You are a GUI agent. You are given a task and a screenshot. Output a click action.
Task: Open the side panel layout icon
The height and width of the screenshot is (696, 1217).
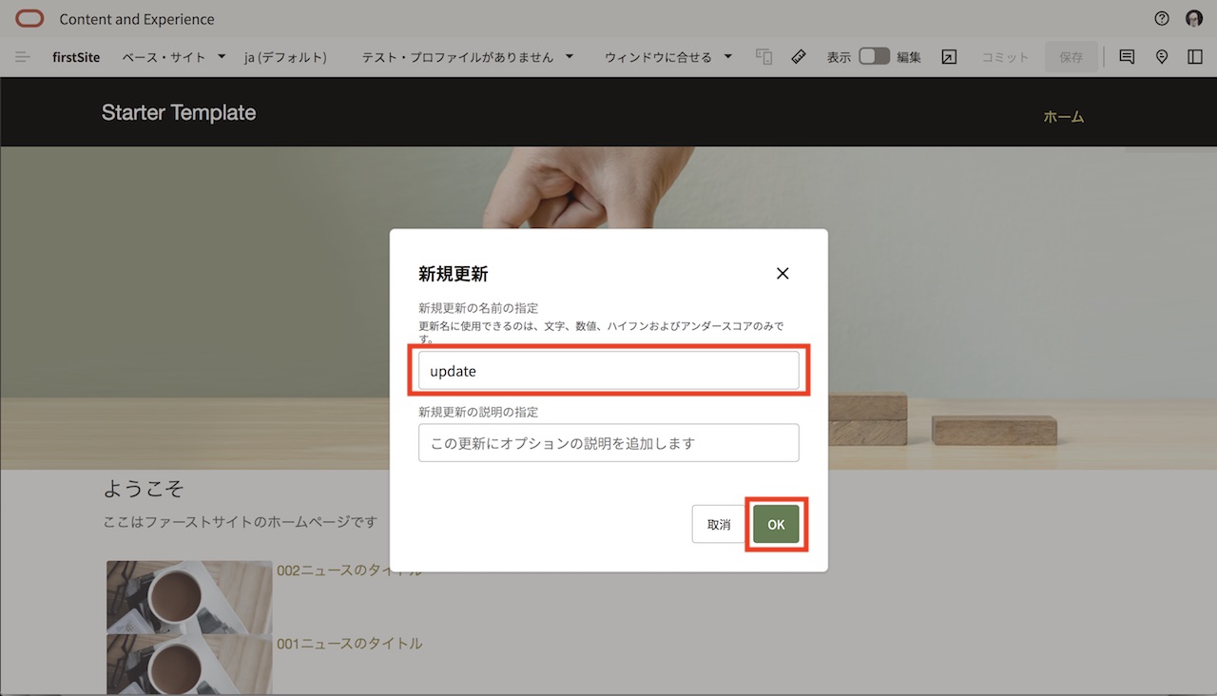click(x=1195, y=57)
